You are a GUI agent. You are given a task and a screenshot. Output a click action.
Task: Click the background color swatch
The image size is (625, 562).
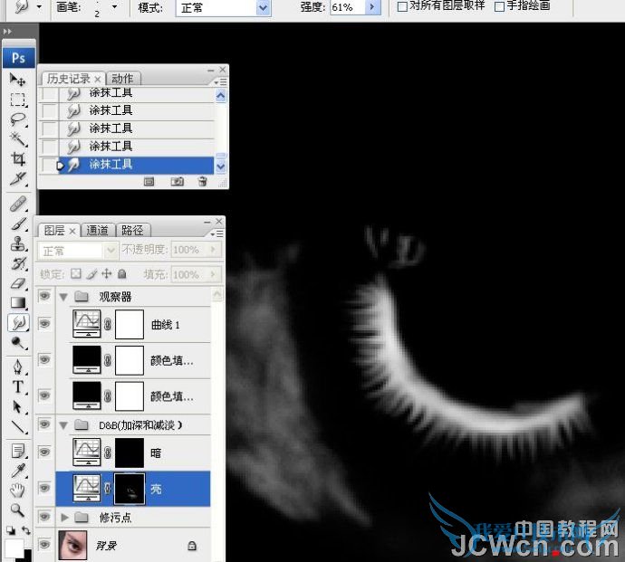coord(28,556)
